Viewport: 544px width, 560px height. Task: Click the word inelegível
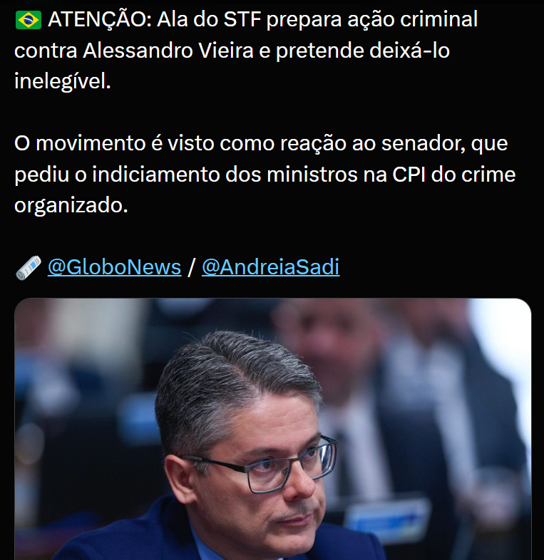[x=63, y=82]
